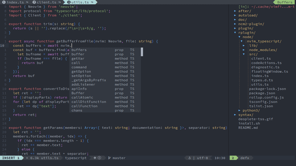Screen dimensions: 296x166
Task: Switch to the index.ts buffer tab
Action: click(x=15, y=2)
